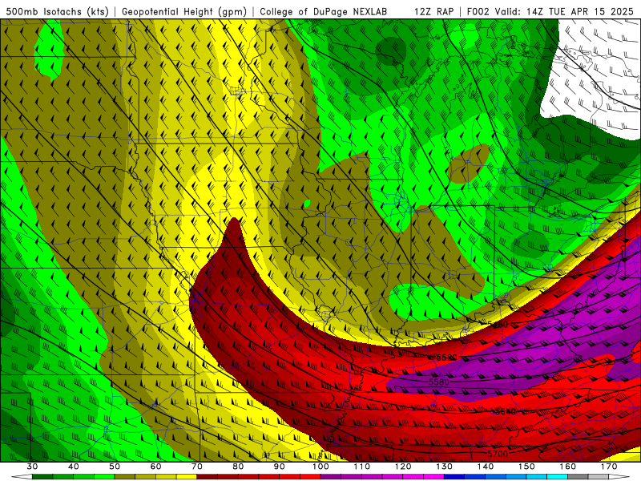Click the 160 value on the color scale

pos(568,467)
